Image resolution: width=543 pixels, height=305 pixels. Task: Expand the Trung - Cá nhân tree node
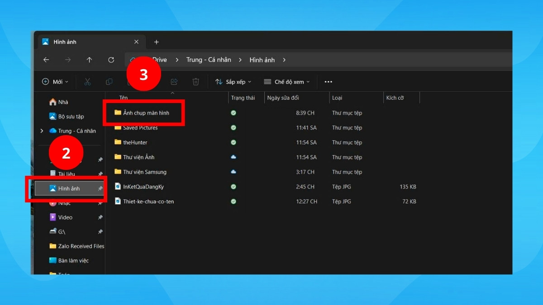pyautogui.click(x=42, y=131)
